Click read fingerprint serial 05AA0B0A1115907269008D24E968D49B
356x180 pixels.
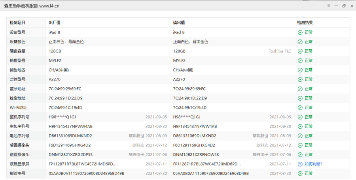click(x=211, y=173)
